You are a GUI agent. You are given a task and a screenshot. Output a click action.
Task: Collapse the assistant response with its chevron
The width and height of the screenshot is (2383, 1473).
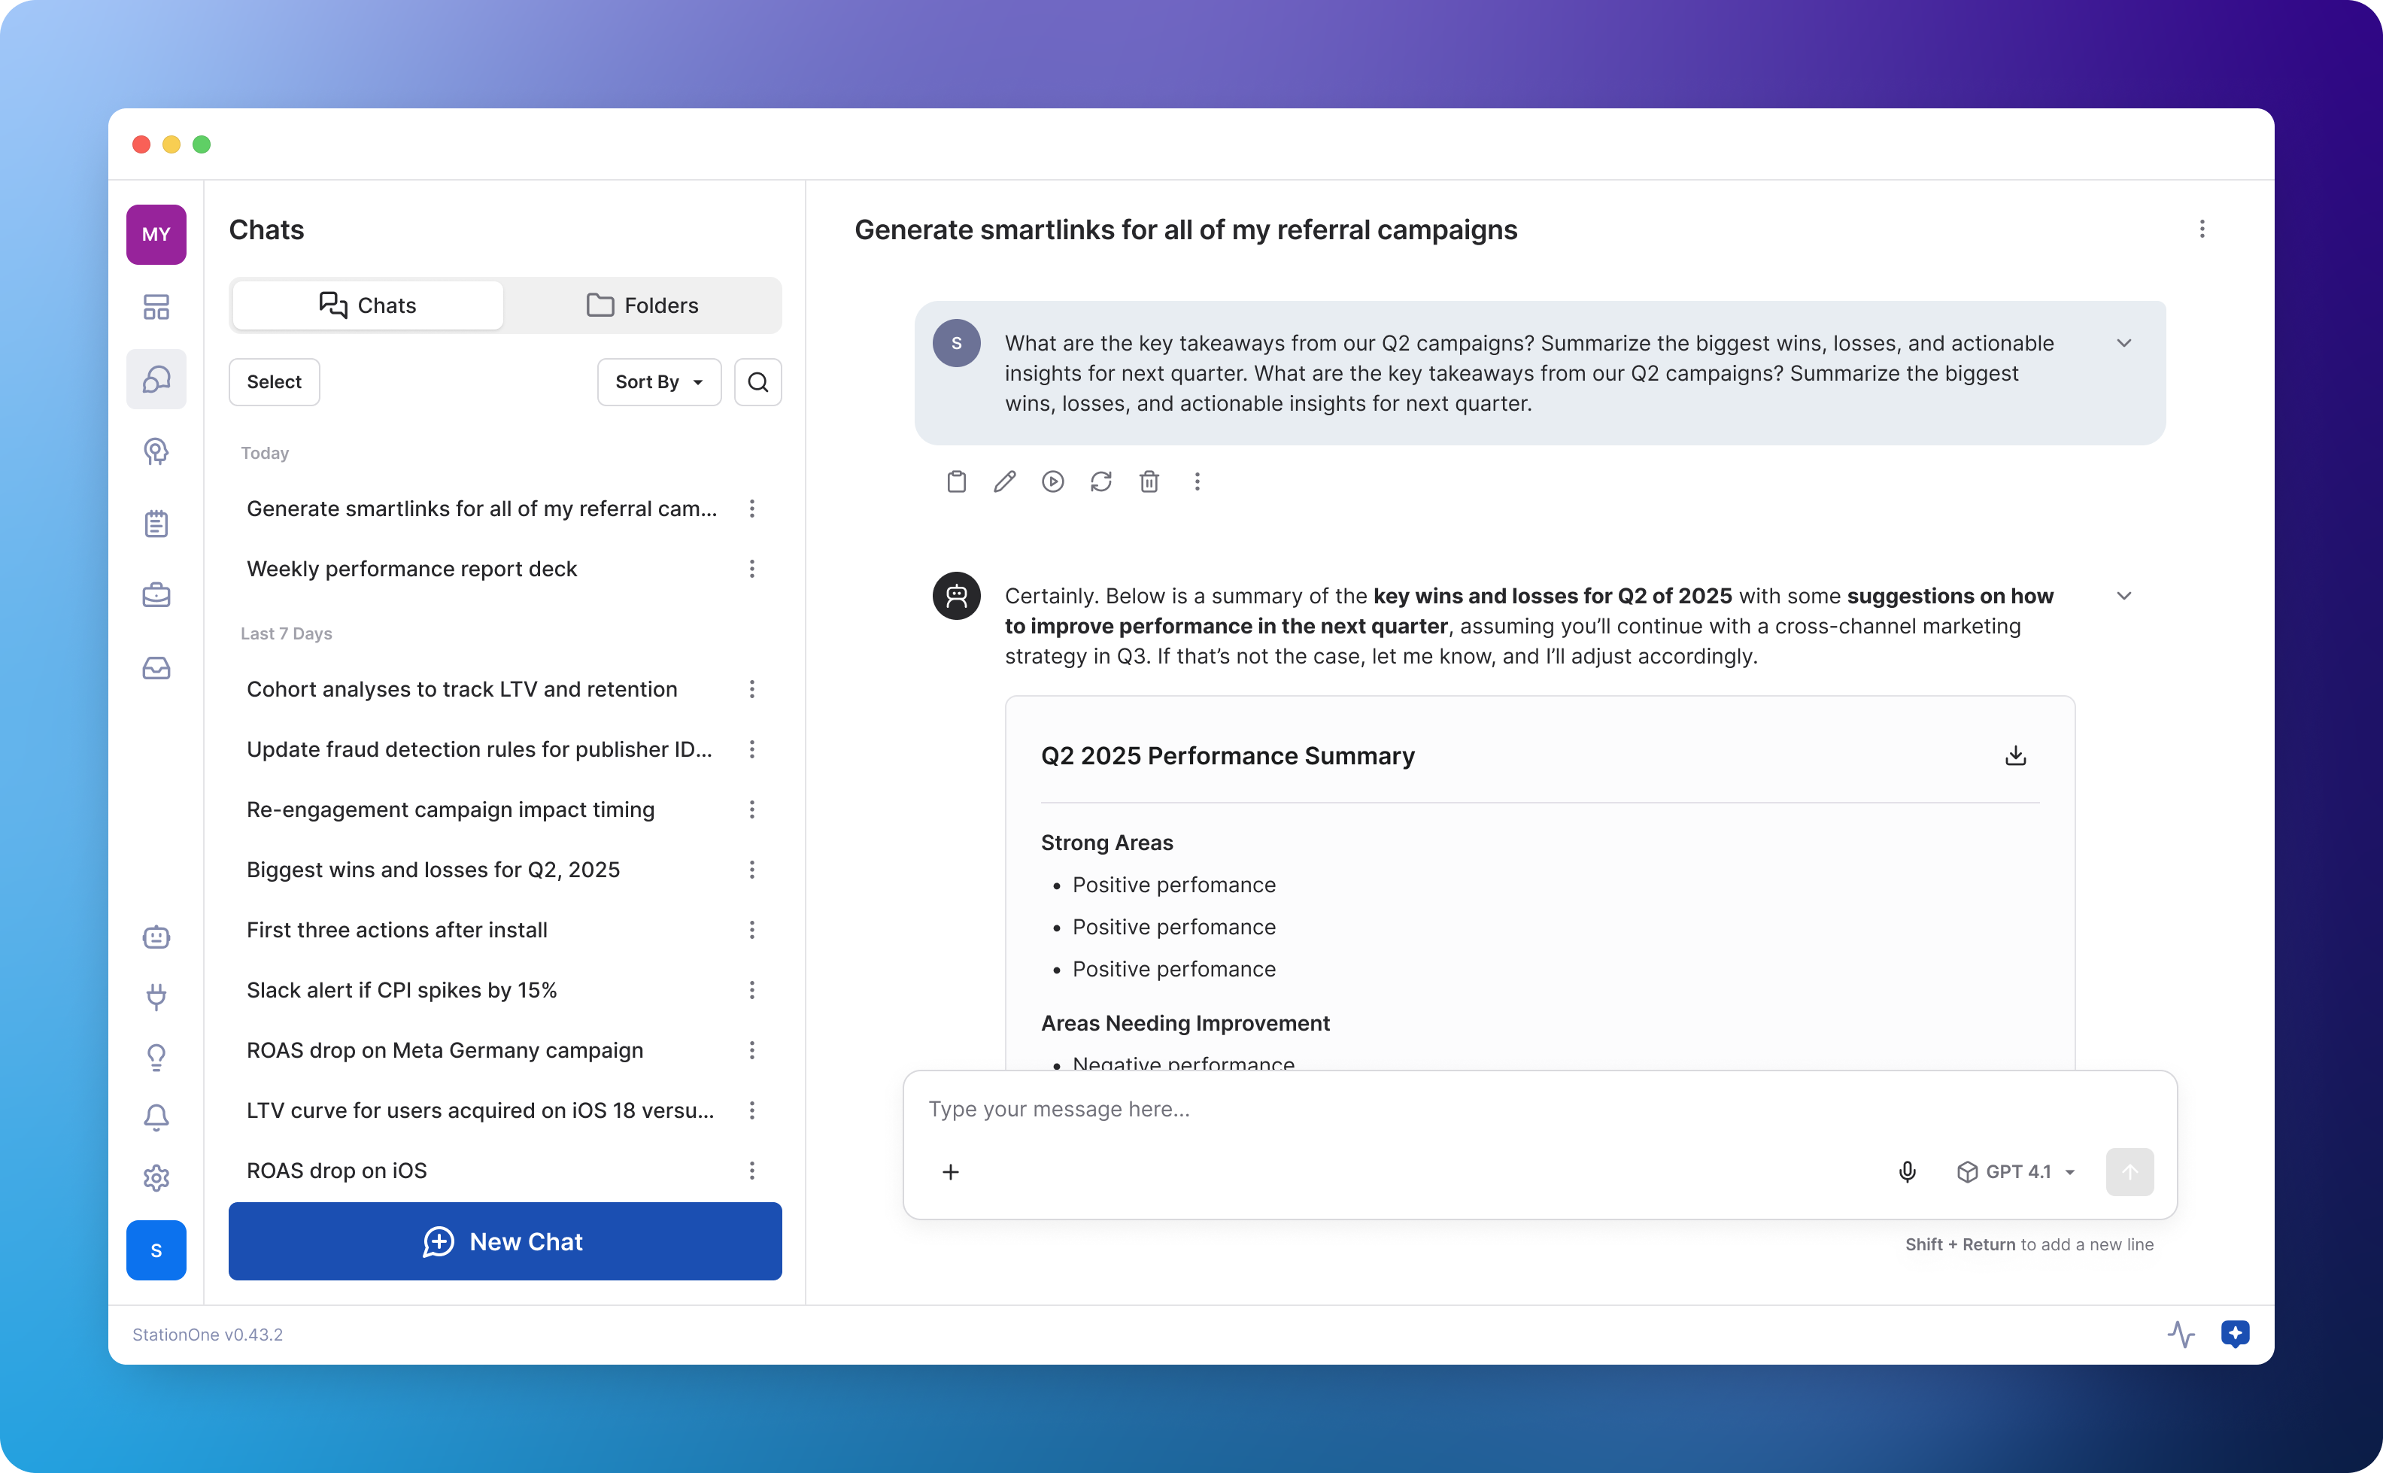tap(2124, 595)
